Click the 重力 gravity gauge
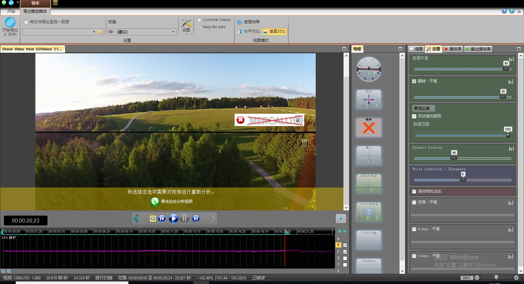The height and width of the screenshot is (284, 524). tap(369, 155)
